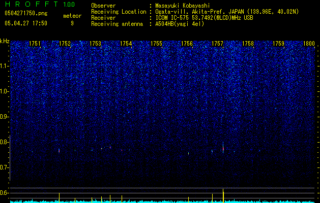
Task: Click the ICOM IC-575 receiver frequency text
Action: [204, 18]
